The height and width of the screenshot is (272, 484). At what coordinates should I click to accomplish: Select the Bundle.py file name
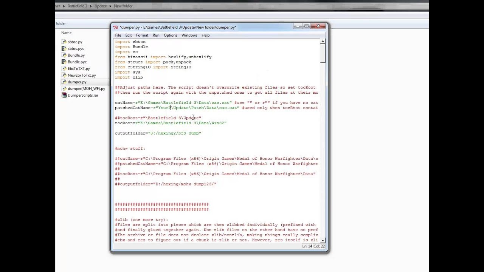(x=76, y=55)
